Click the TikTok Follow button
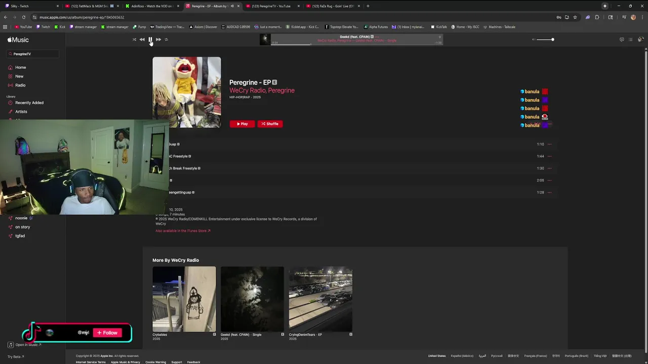Image resolution: width=648 pixels, height=364 pixels. point(107,333)
